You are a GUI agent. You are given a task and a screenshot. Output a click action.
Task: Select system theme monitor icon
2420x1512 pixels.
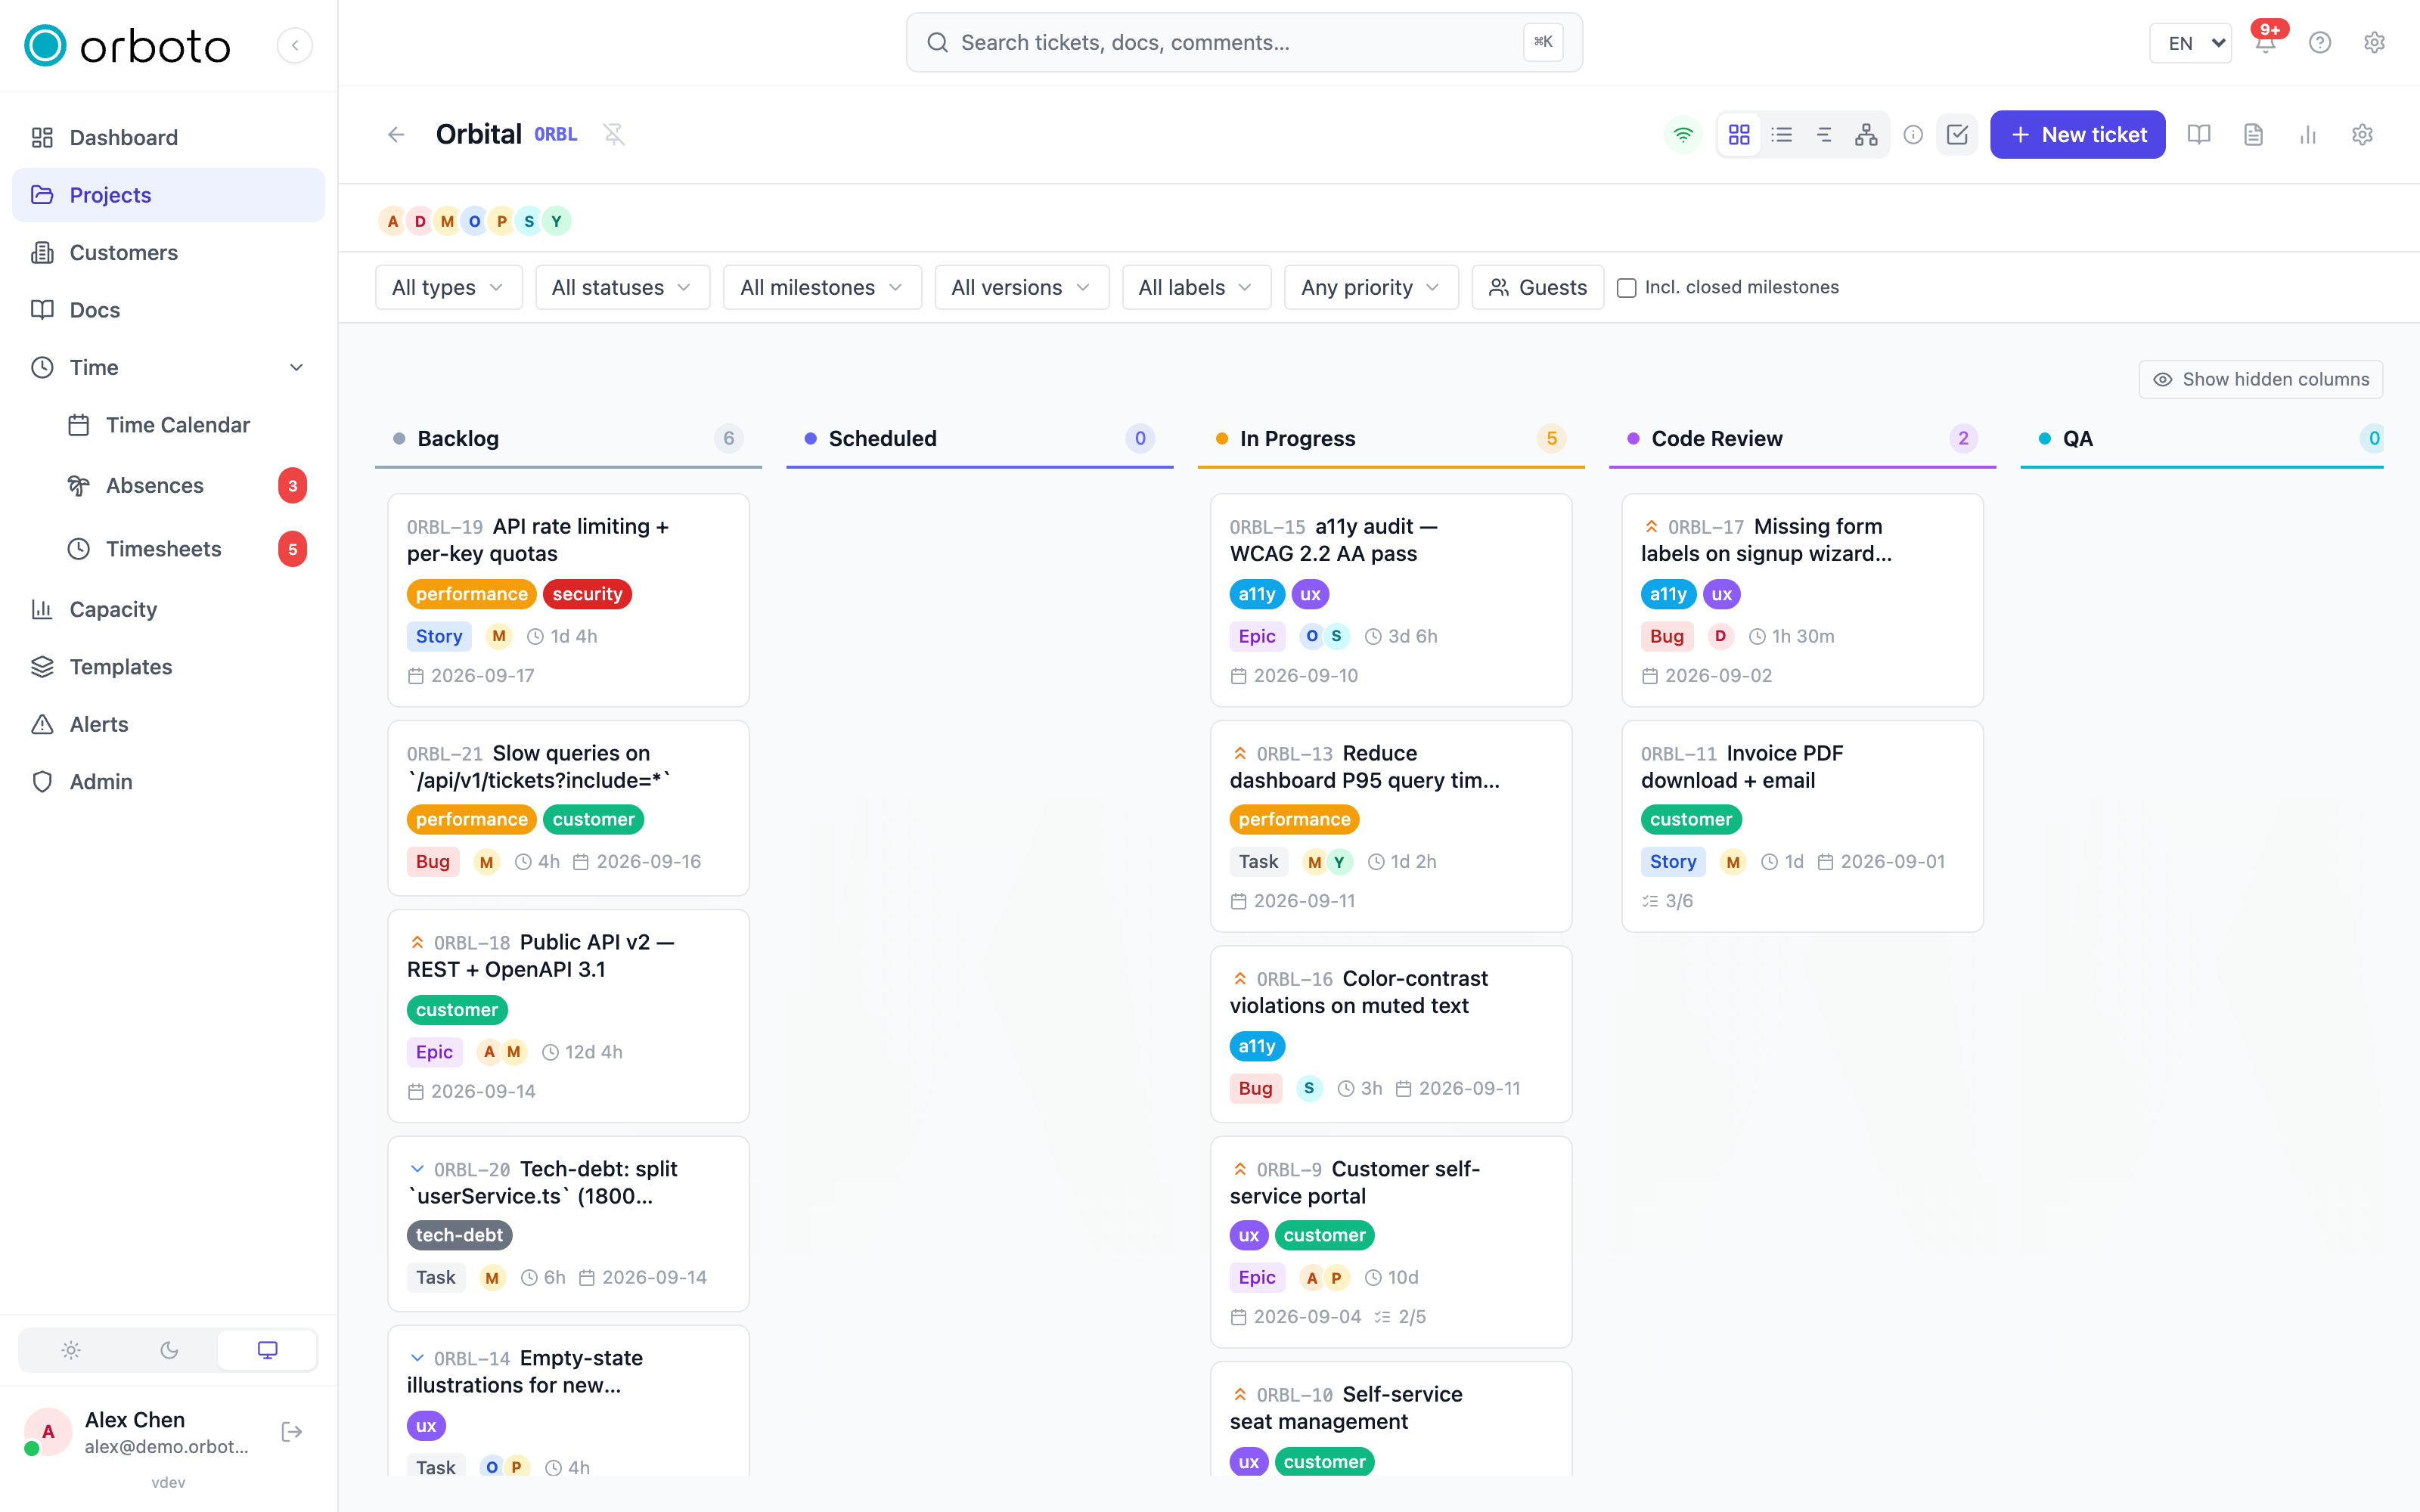point(267,1350)
